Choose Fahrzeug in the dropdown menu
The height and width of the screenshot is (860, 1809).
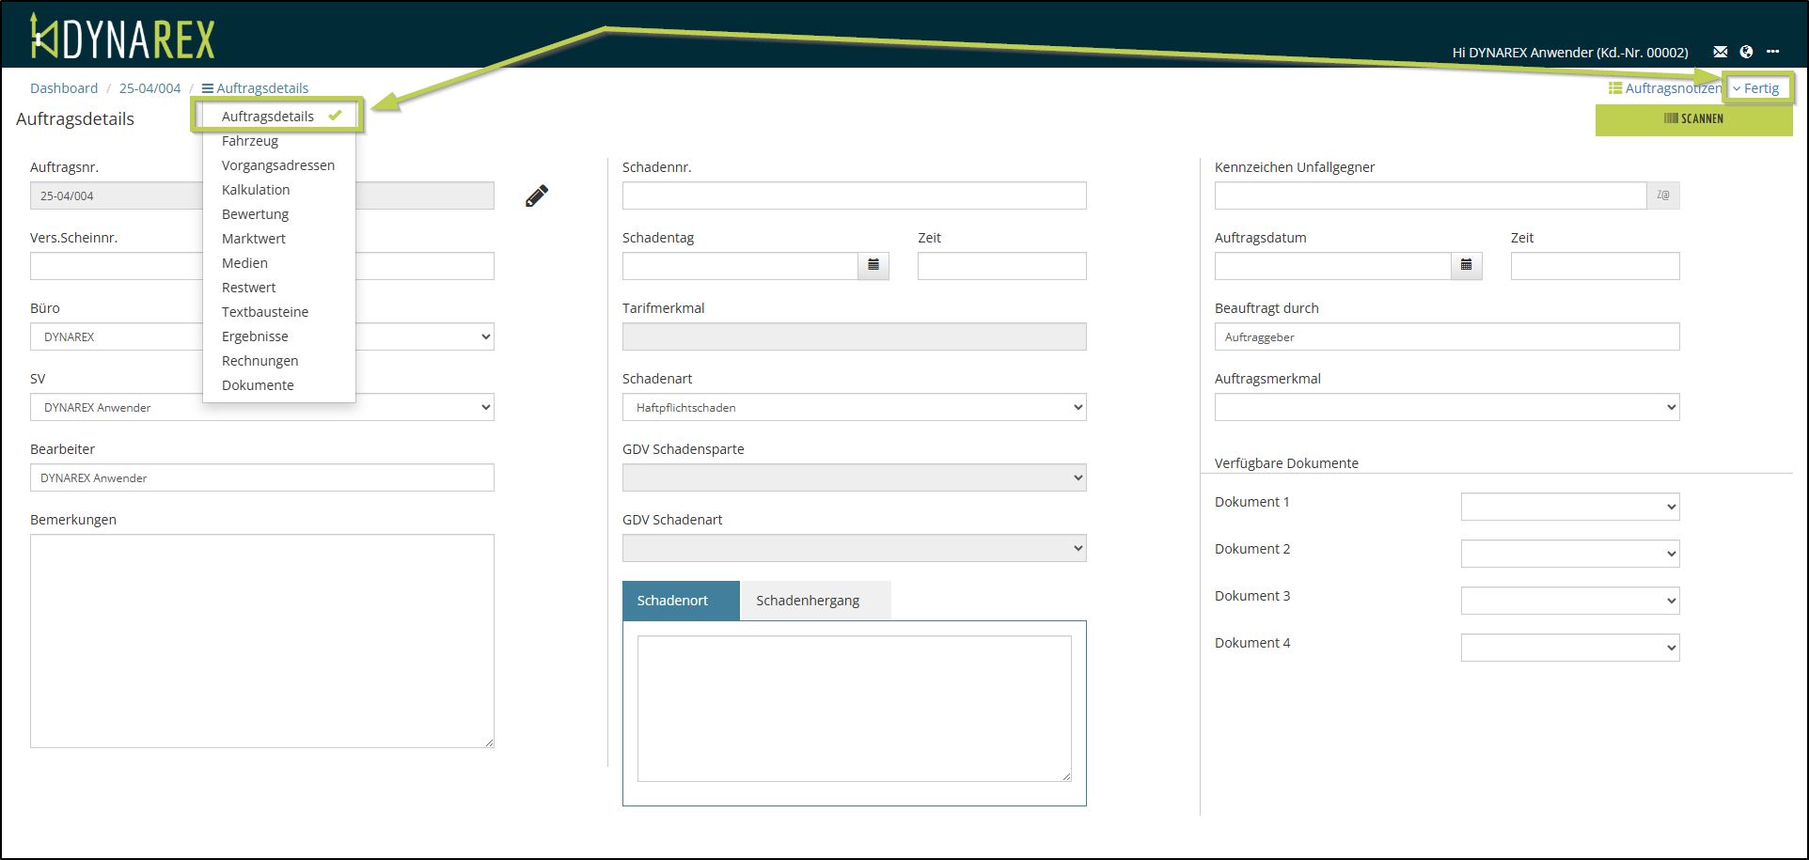pyautogui.click(x=250, y=141)
